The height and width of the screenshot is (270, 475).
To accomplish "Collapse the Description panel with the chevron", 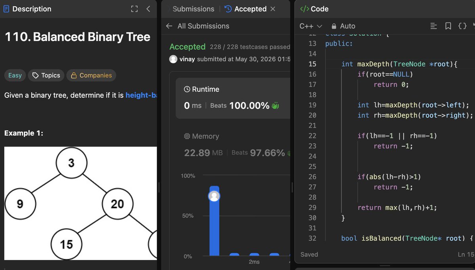I will [x=148, y=9].
